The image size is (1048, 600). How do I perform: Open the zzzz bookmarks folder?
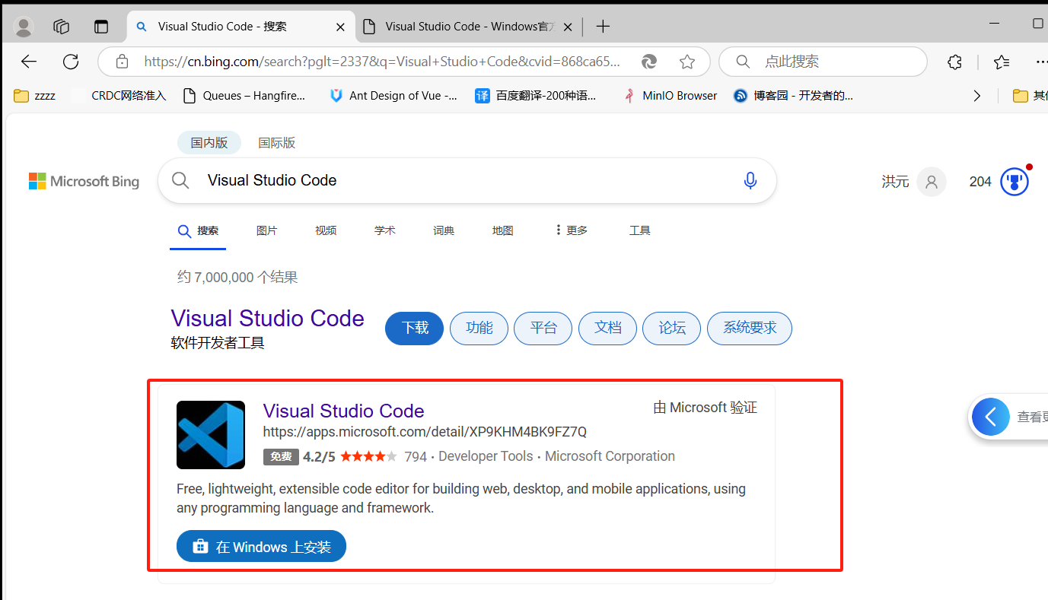35,96
